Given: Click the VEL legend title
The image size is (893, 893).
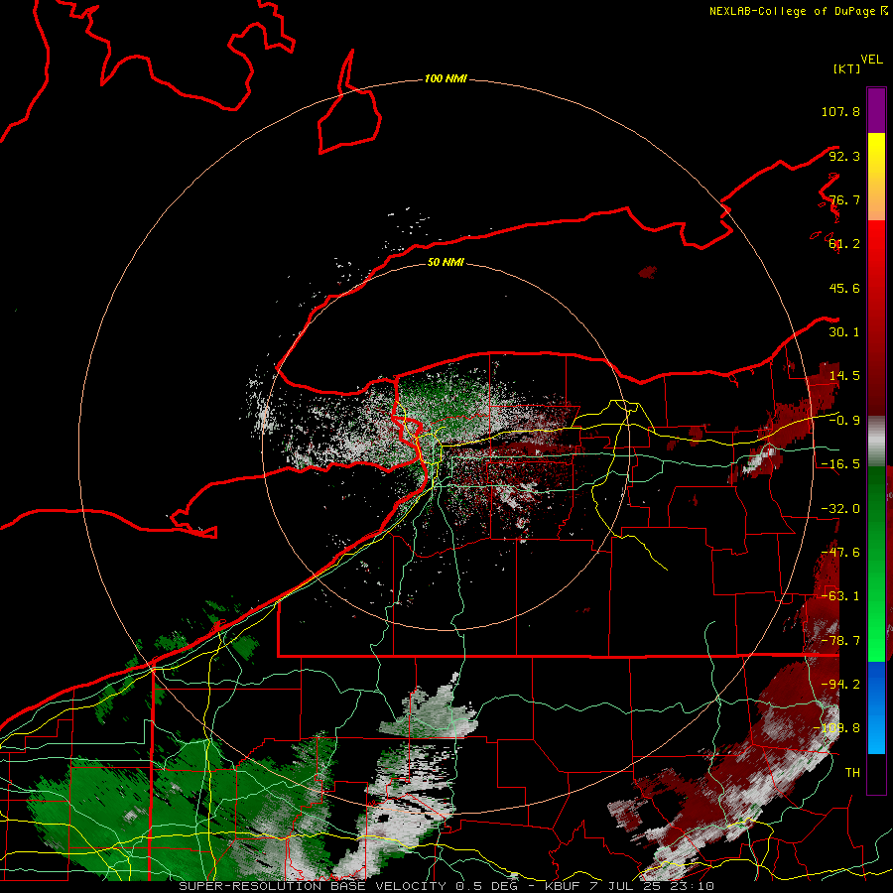Looking at the screenshot, I should pos(871,60).
